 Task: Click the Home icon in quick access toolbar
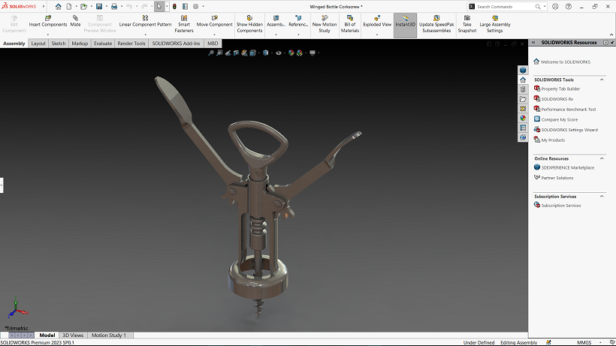(x=58, y=6)
